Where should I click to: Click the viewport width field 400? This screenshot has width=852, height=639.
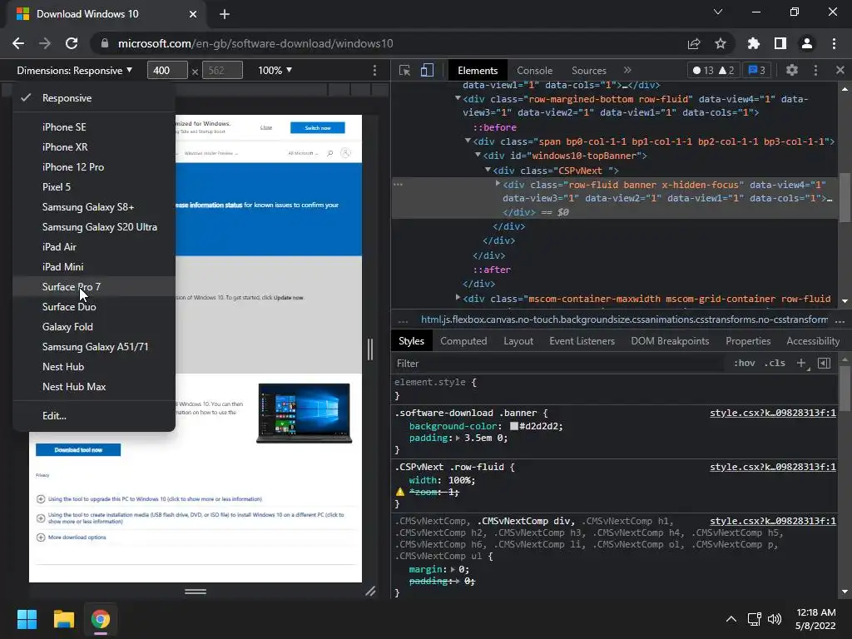tap(167, 70)
